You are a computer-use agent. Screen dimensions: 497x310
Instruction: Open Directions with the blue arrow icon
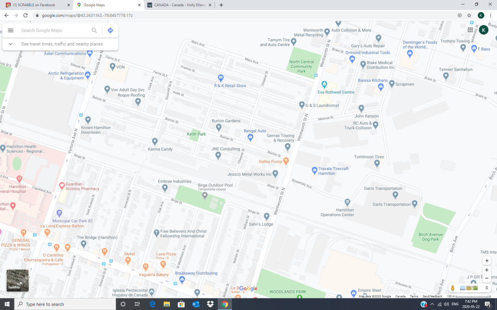[x=110, y=31]
